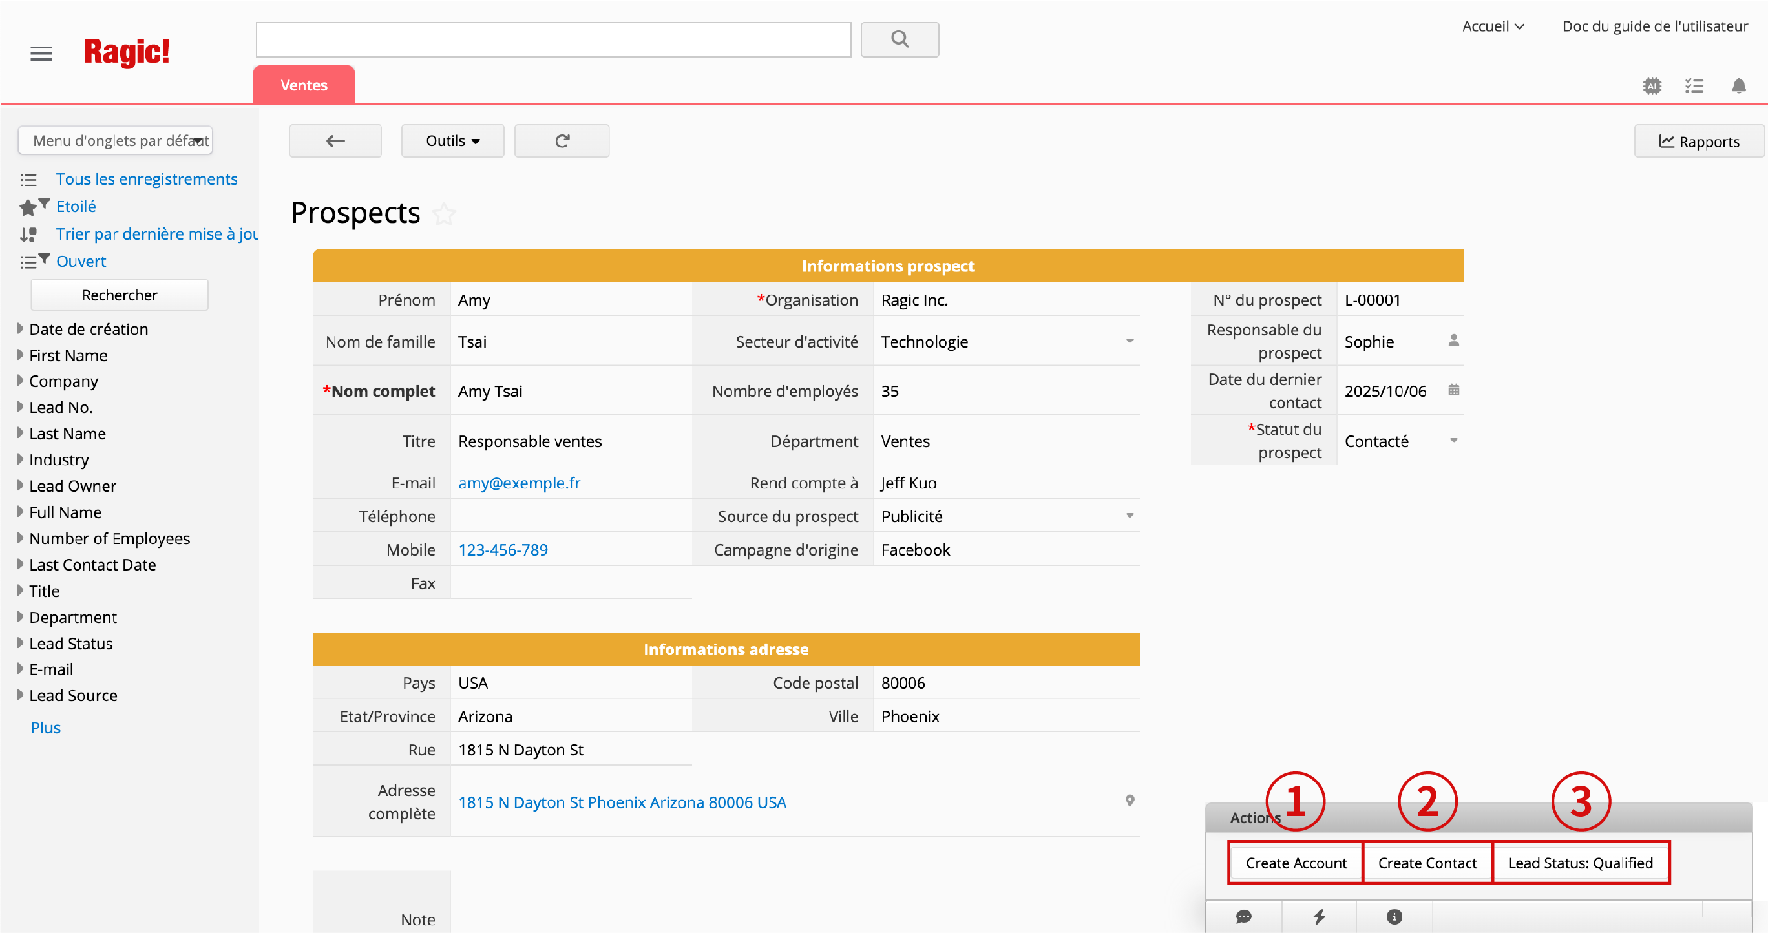Toggle the Ouvert filter view
Screen dimensions: 1768x933
point(81,262)
